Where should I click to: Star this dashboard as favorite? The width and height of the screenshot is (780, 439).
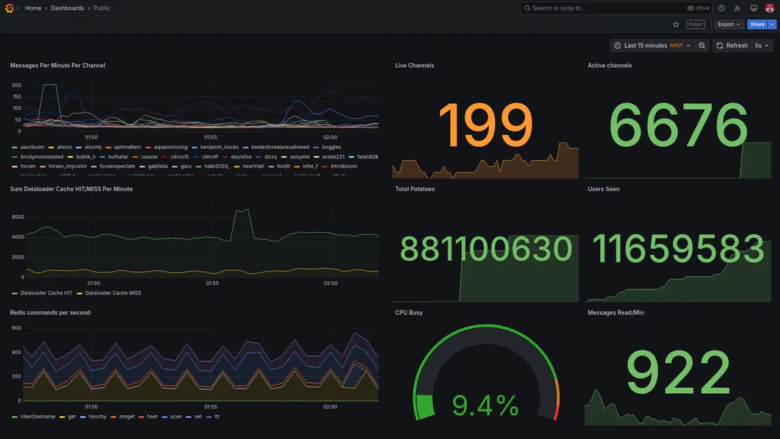[676, 24]
